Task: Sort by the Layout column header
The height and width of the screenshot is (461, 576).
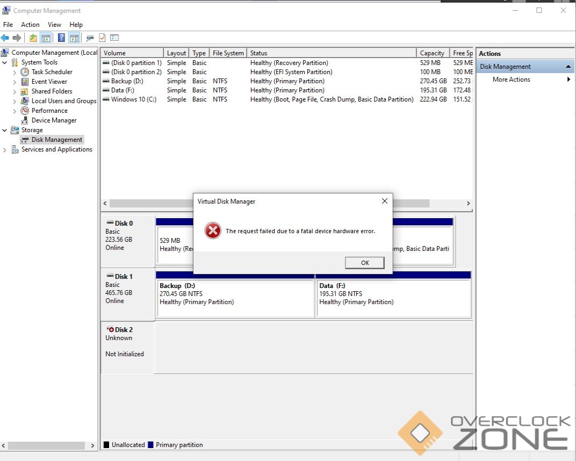Action: (x=176, y=53)
